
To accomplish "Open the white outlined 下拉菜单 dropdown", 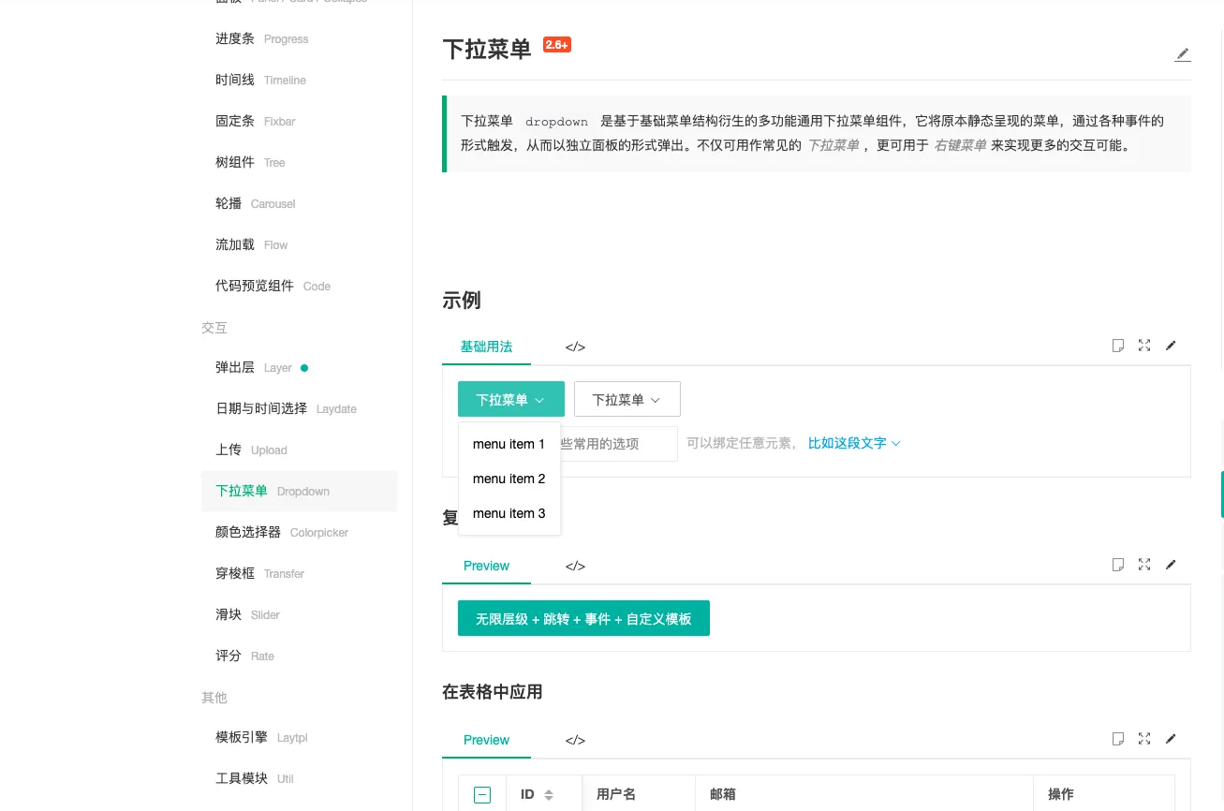I will [x=627, y=399].
